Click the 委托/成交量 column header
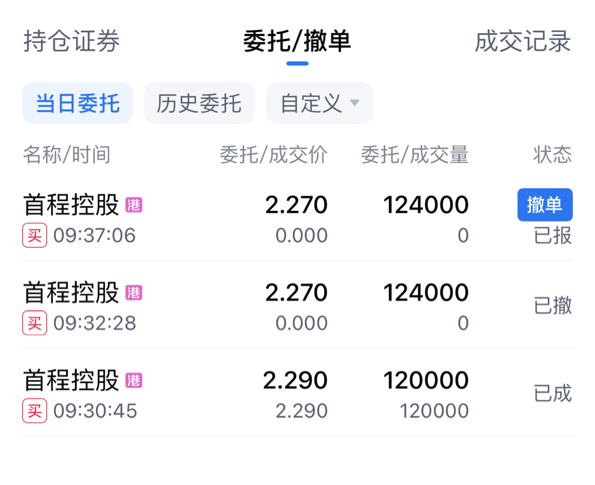The image size is (595, 485). tap(414, 155)
